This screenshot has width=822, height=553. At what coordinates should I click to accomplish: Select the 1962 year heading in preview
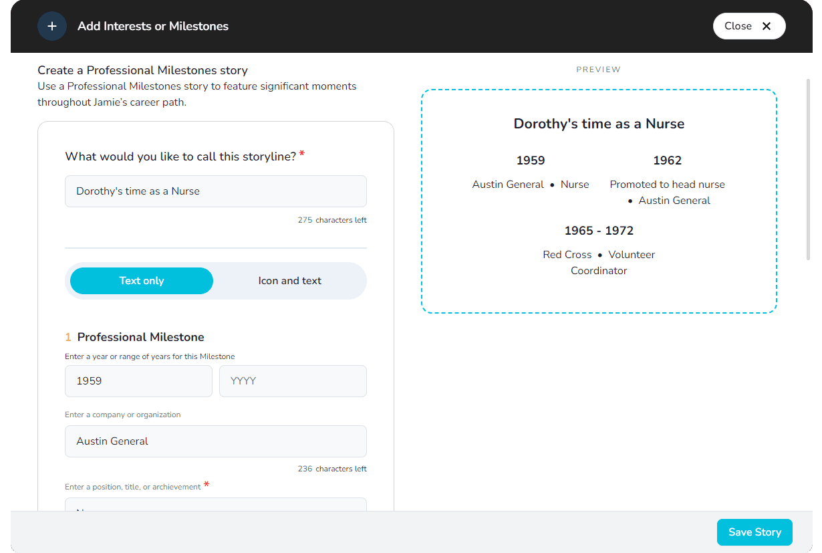667,160
